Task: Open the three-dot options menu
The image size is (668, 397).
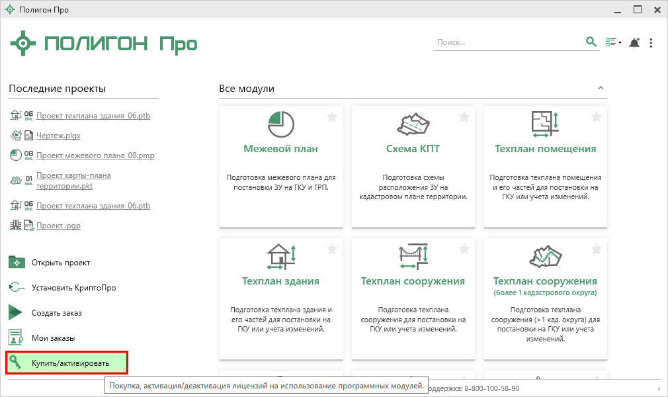Action: [651, 43]
